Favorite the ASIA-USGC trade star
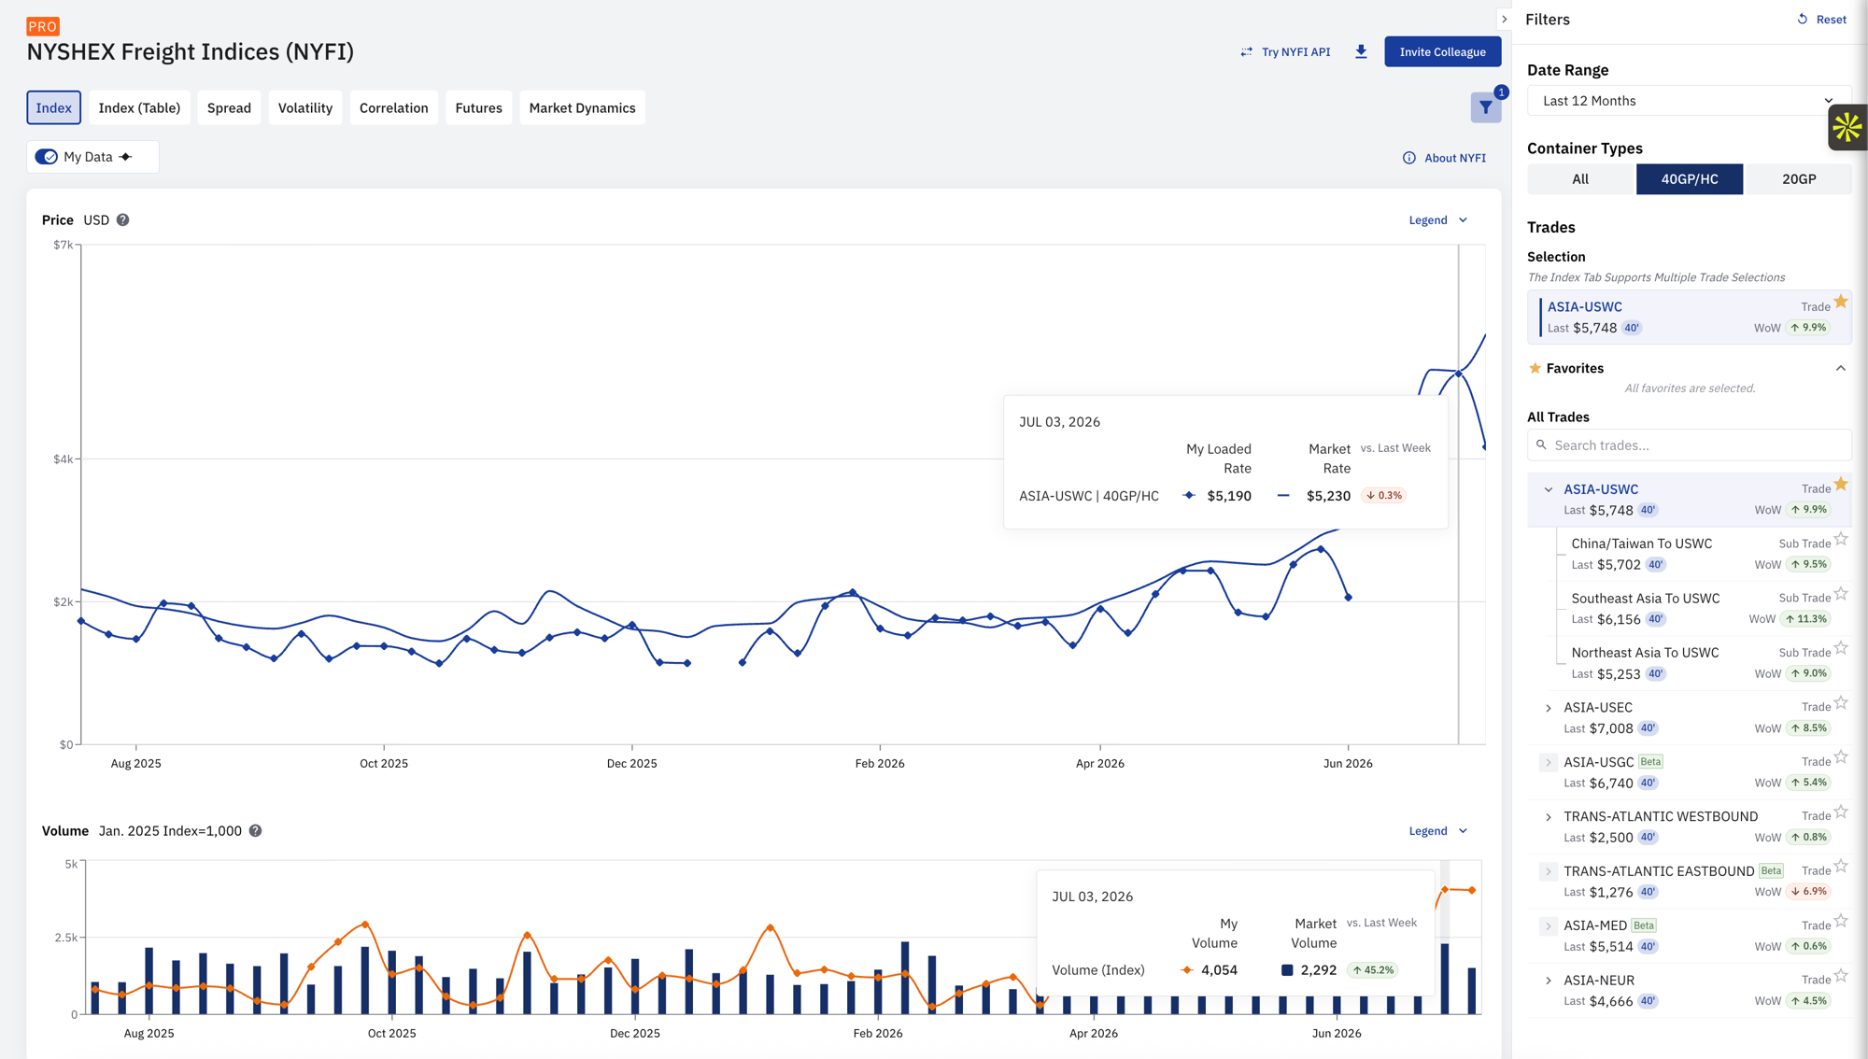Viewport: 1868px width, 1059px height. (1841, 757)
